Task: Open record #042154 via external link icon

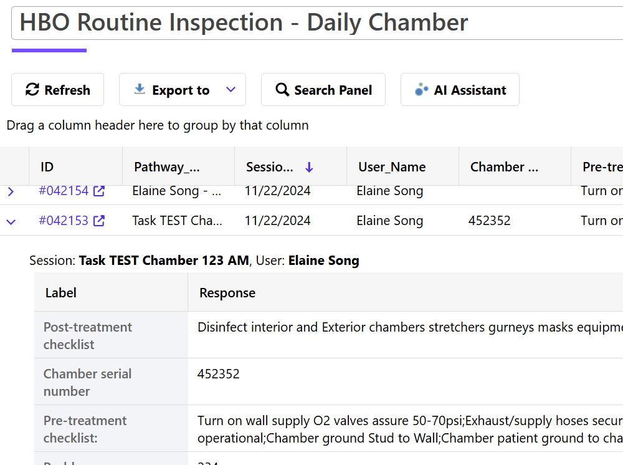Action: pos(98,191)
